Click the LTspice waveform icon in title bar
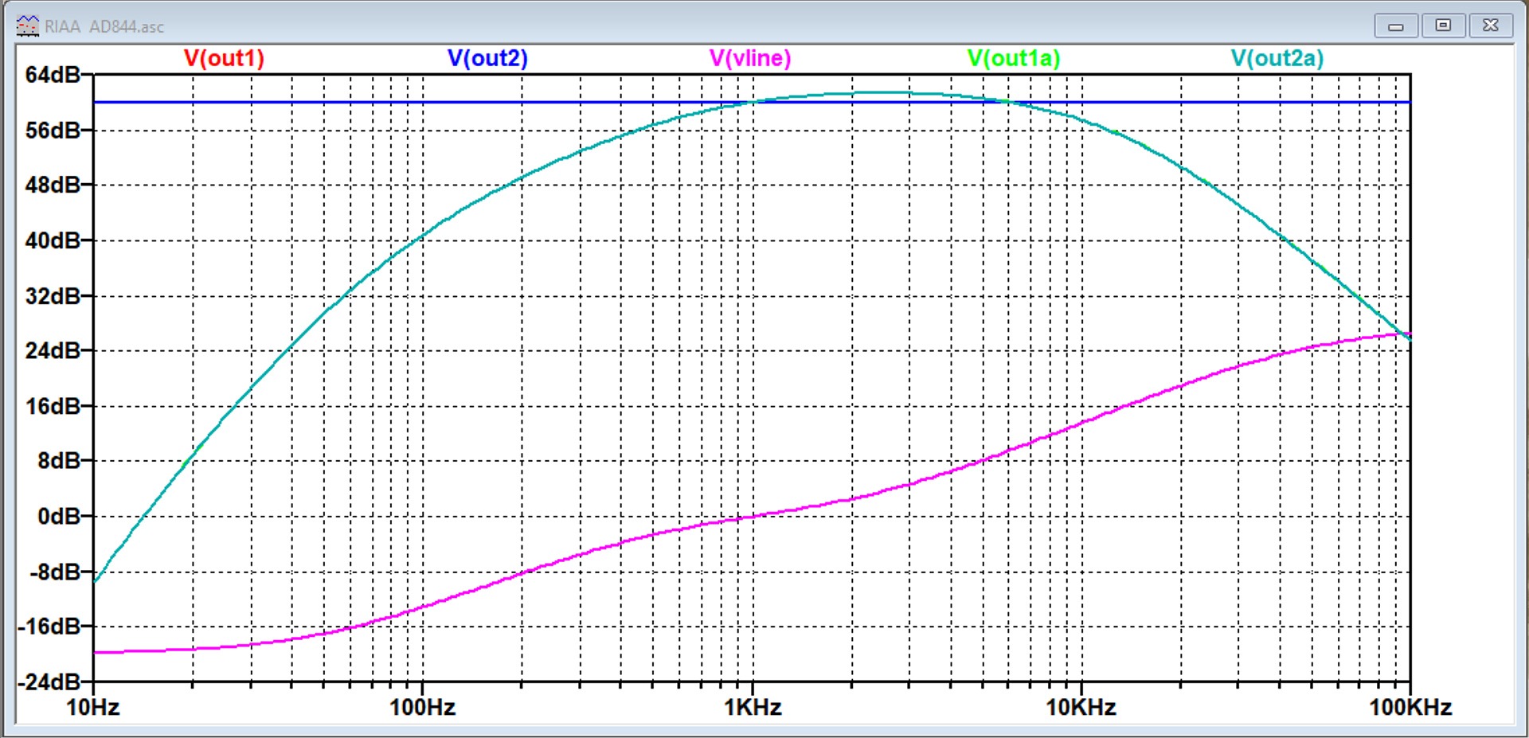Viewport: 1529px width, 738px height. (27, 25)
